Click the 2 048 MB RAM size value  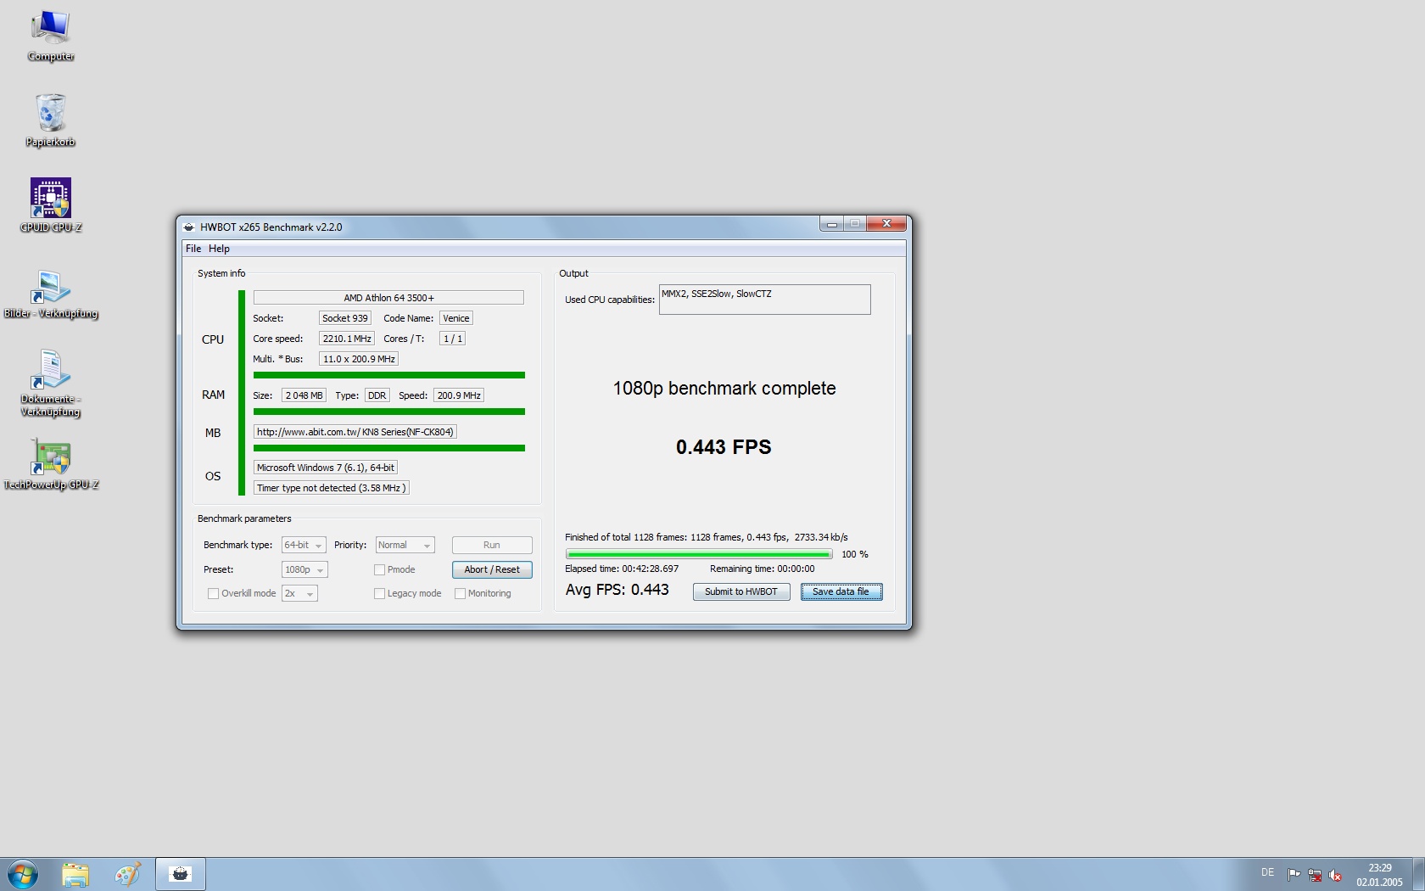(304, 395)
